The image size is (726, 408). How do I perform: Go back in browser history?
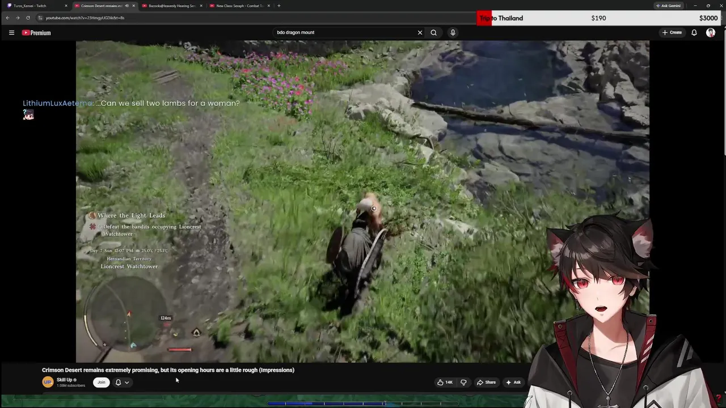(7, 18)
